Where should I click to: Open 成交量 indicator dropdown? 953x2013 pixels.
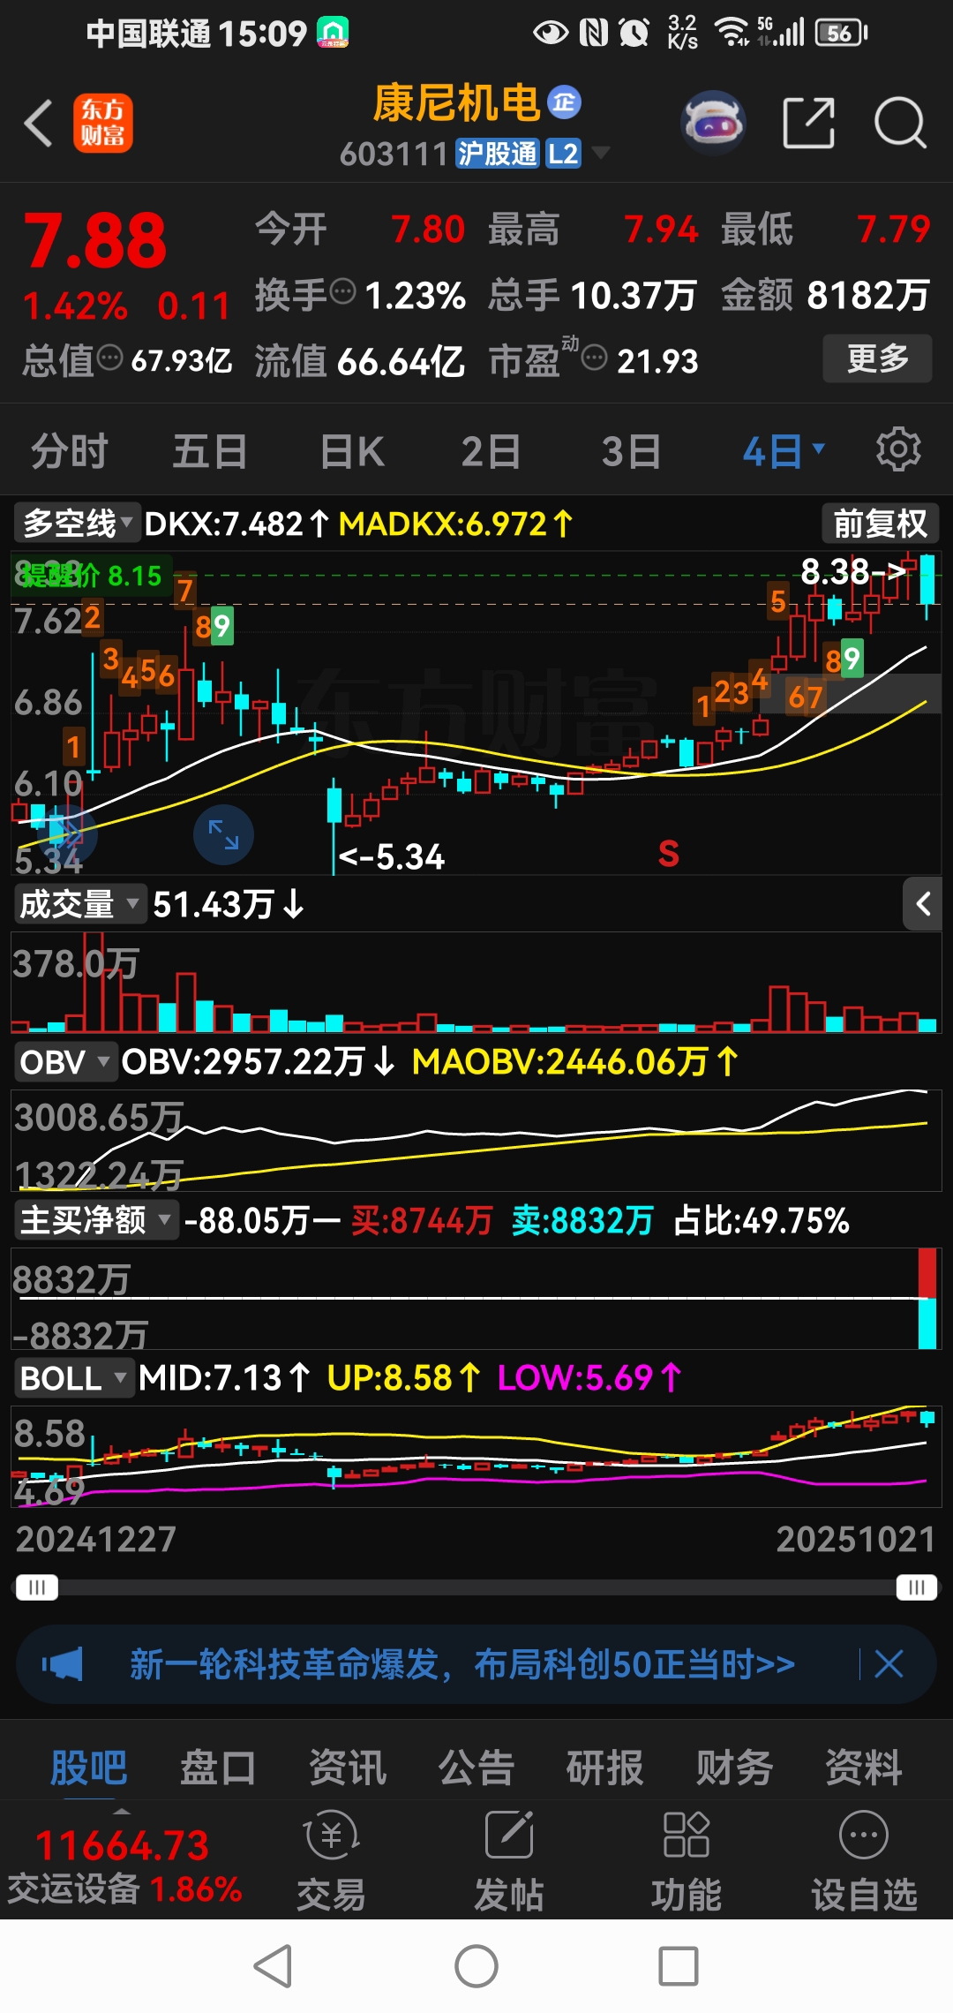click(x=79, y=904)
